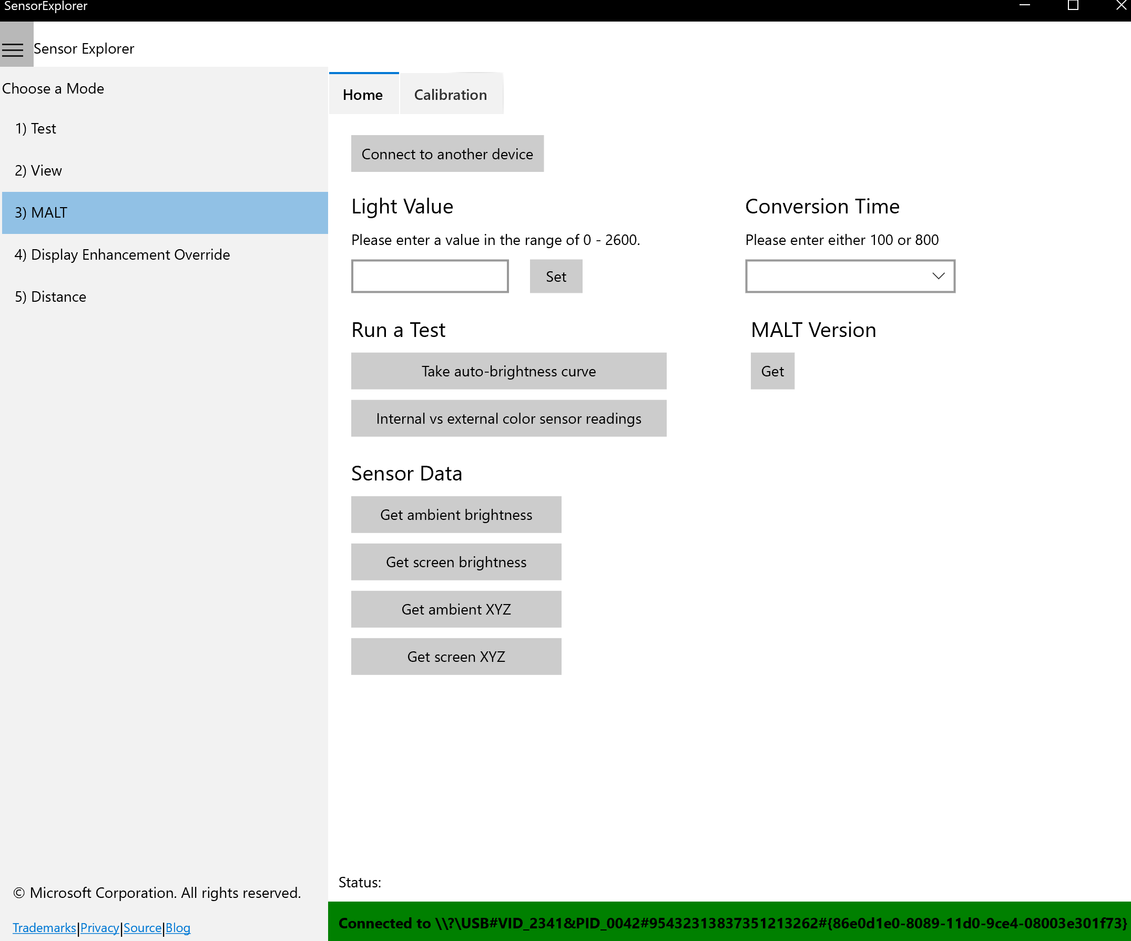Click Get screen brightness sensor button
1131x941 pixels.
[x=456, y=561]
